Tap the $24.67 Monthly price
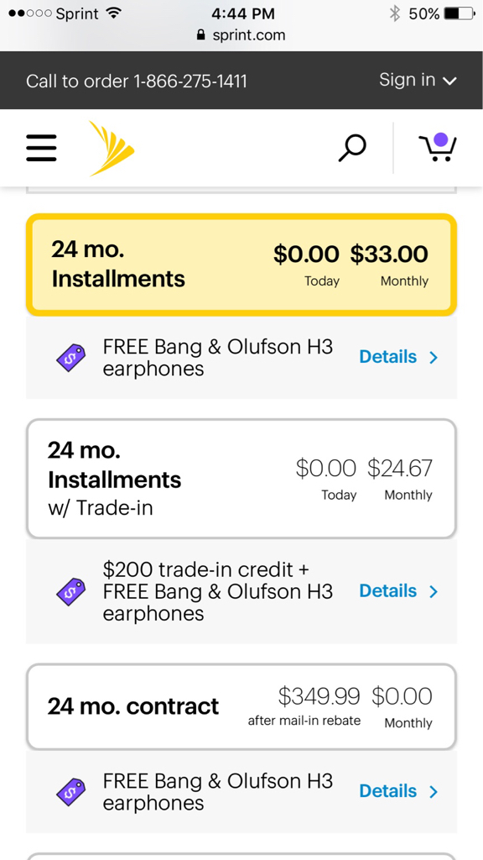This screenshot has height=860, width=483. (400, 479)
